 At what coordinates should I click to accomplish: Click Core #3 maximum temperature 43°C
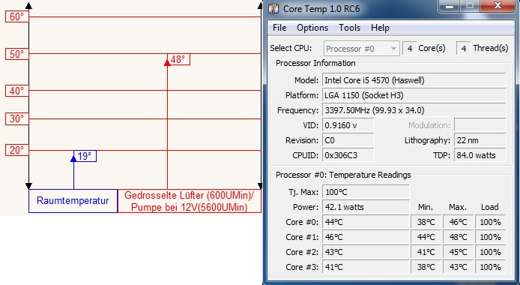(458, 267)
